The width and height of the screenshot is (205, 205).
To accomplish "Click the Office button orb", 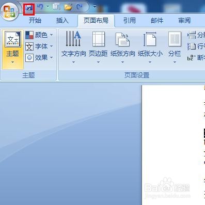I will coord(10,11).
